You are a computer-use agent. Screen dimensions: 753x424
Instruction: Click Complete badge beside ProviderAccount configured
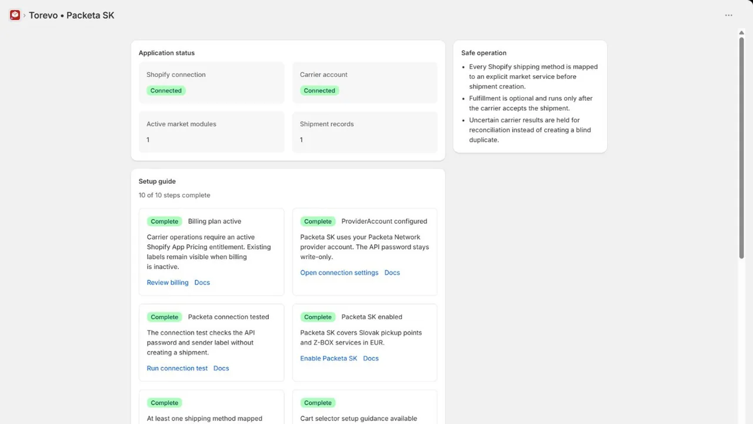click(x=318, y=221)
